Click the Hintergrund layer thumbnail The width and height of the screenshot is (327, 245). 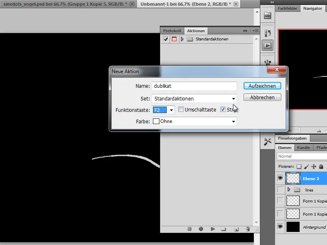point(293,227)
